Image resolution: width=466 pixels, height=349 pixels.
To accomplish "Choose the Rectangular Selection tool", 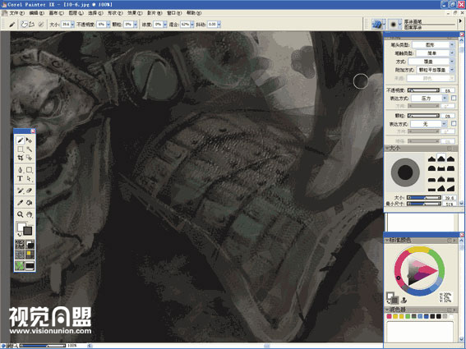I will click(x=21, y=149).
